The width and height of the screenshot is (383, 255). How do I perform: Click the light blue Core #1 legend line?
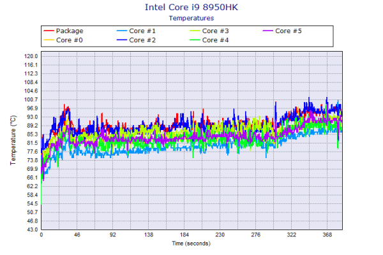point(122,31)
